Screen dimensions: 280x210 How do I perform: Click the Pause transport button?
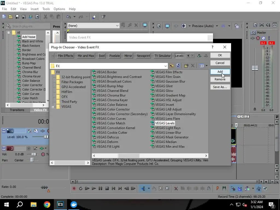[100, 188]
